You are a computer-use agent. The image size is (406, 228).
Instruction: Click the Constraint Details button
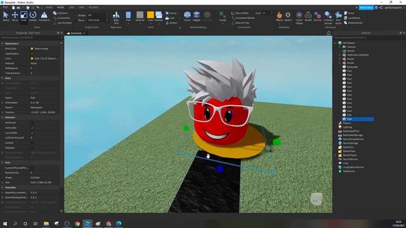243,18
